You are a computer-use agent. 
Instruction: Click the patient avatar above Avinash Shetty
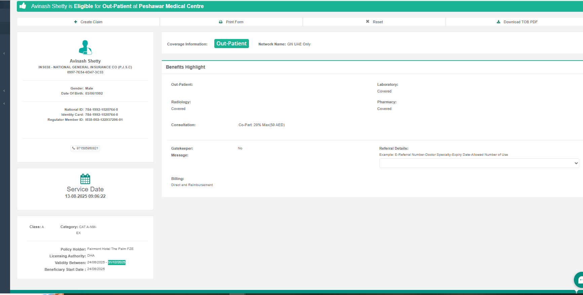[x=85, y=47]
